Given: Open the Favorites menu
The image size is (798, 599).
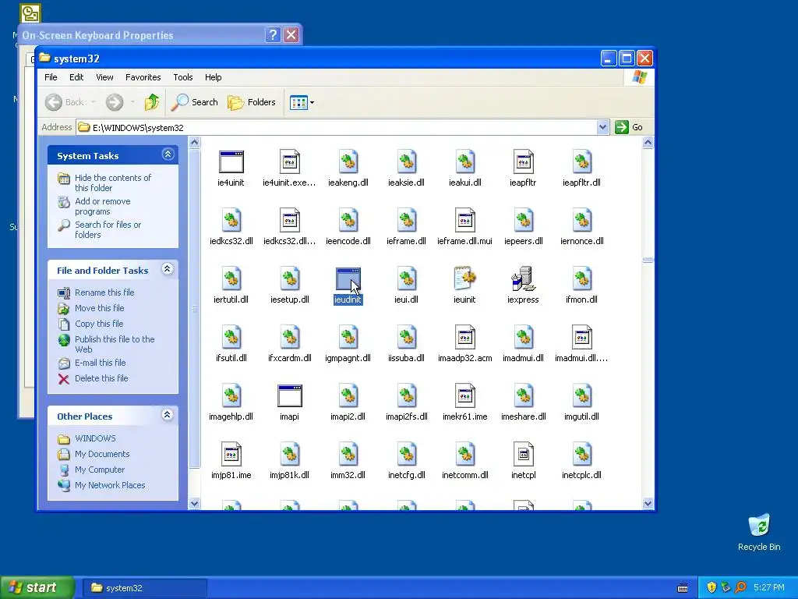Looking at the screenshot, I should pos(143,77).
